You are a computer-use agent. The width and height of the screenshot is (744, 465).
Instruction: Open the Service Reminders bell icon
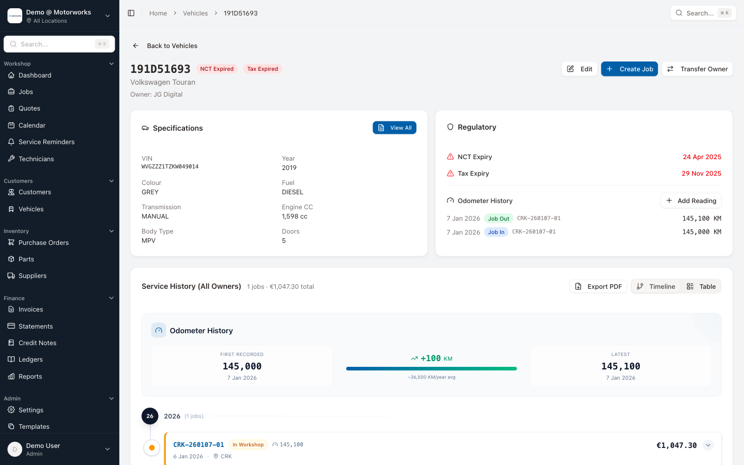[11, 142]
